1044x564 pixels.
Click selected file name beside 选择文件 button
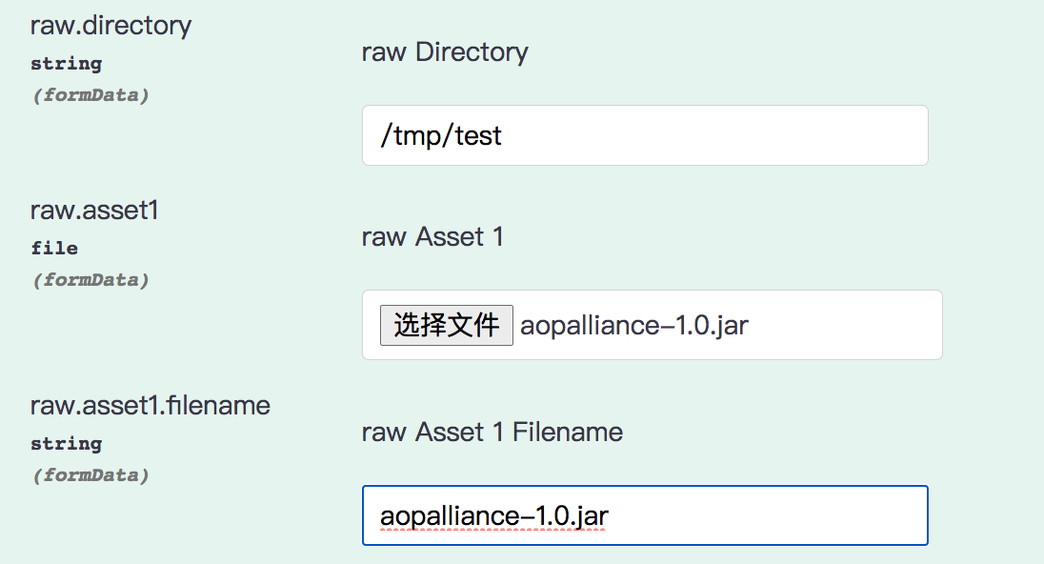coord(633,325)
